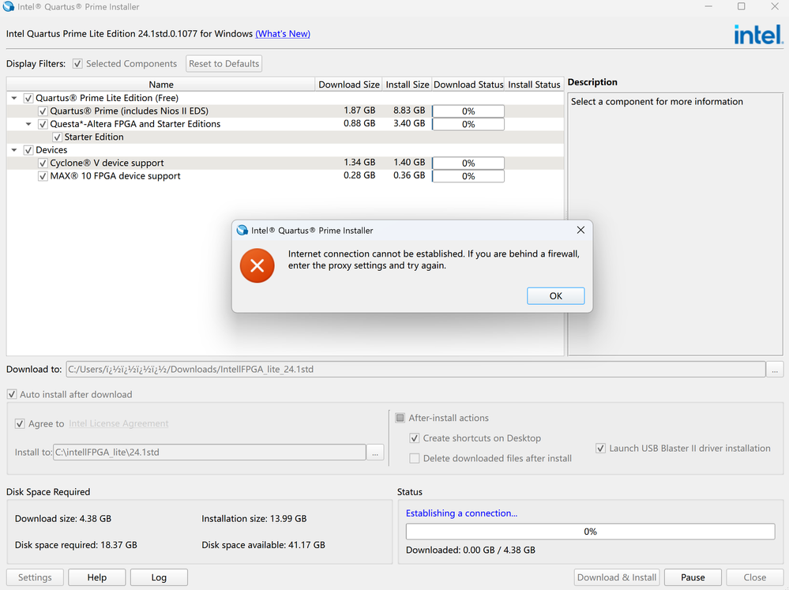
Task: Click the Install to path field
Action: pos(209,452)
